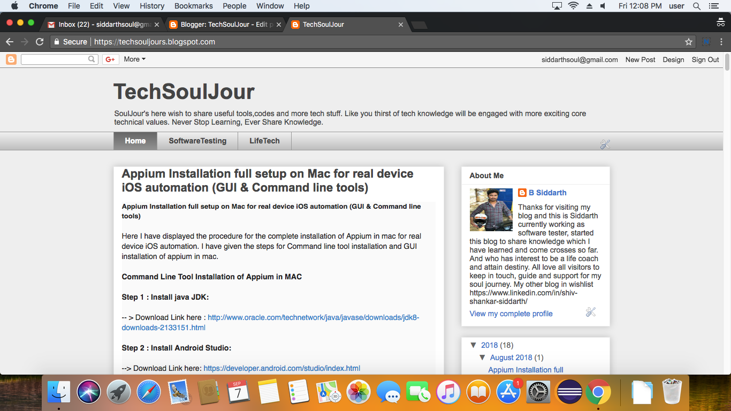
Task: Switch to the Blogger: TechSoulJour edit tab
Action: click(x=226, y=25)
